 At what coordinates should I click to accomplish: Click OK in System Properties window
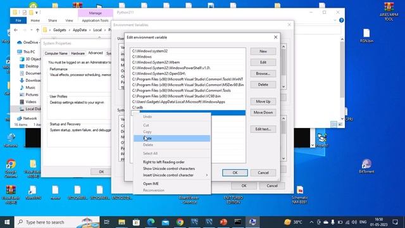click(x=101, y=172)
